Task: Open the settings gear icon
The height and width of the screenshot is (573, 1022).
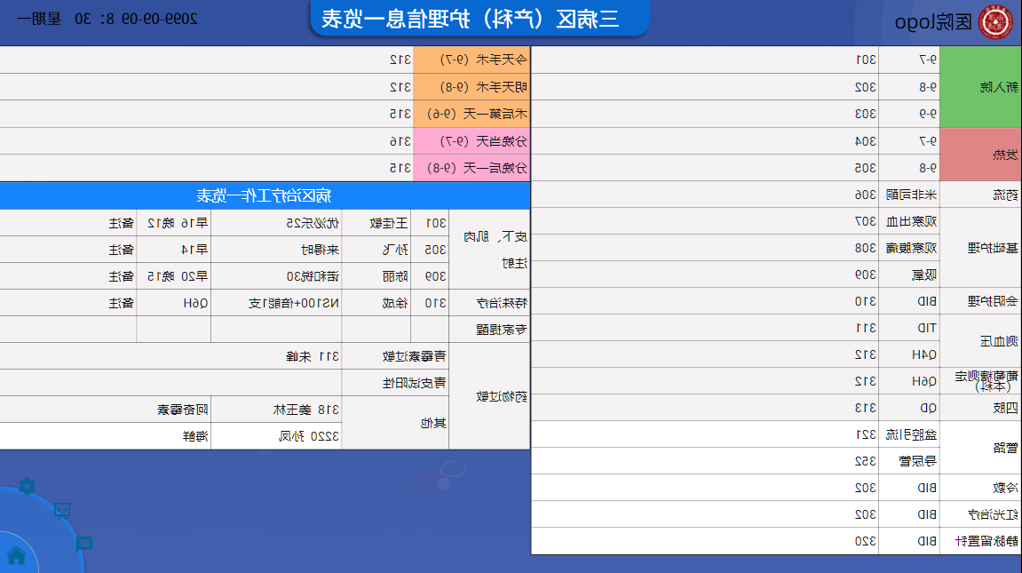Action: [x=27, y=486]
